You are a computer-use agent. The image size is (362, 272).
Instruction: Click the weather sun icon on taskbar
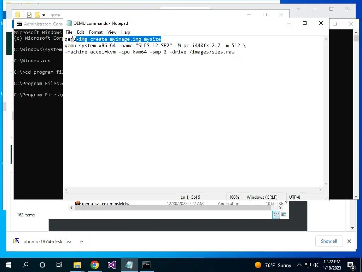(x=258, y=265)
